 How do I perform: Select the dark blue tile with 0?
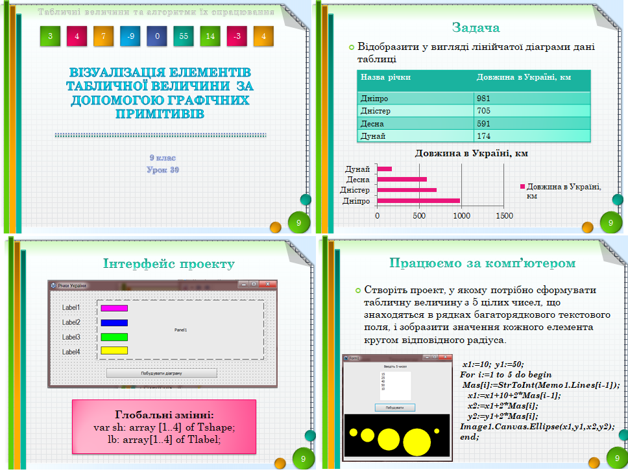click(157, 36)
